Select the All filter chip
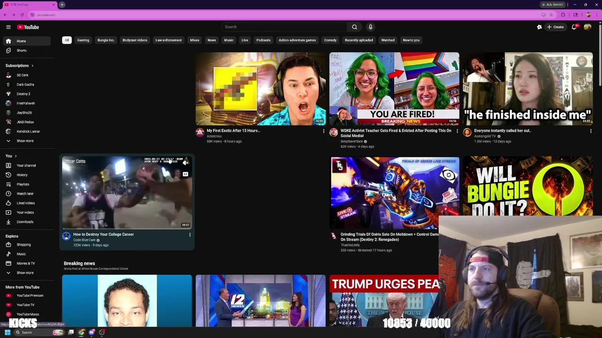Screen dimensions: 602x338 [x=67, y=40]
